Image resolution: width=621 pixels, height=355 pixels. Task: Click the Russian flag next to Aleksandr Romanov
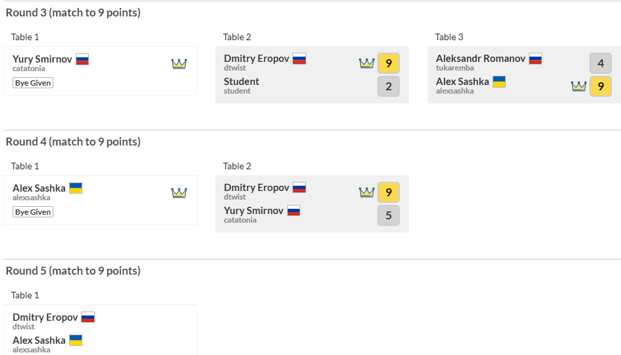535,59
